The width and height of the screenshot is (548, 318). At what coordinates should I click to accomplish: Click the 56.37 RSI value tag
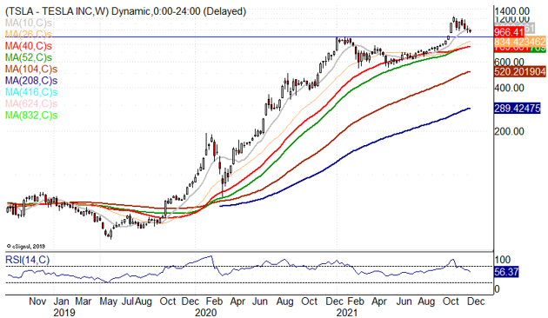506,272
